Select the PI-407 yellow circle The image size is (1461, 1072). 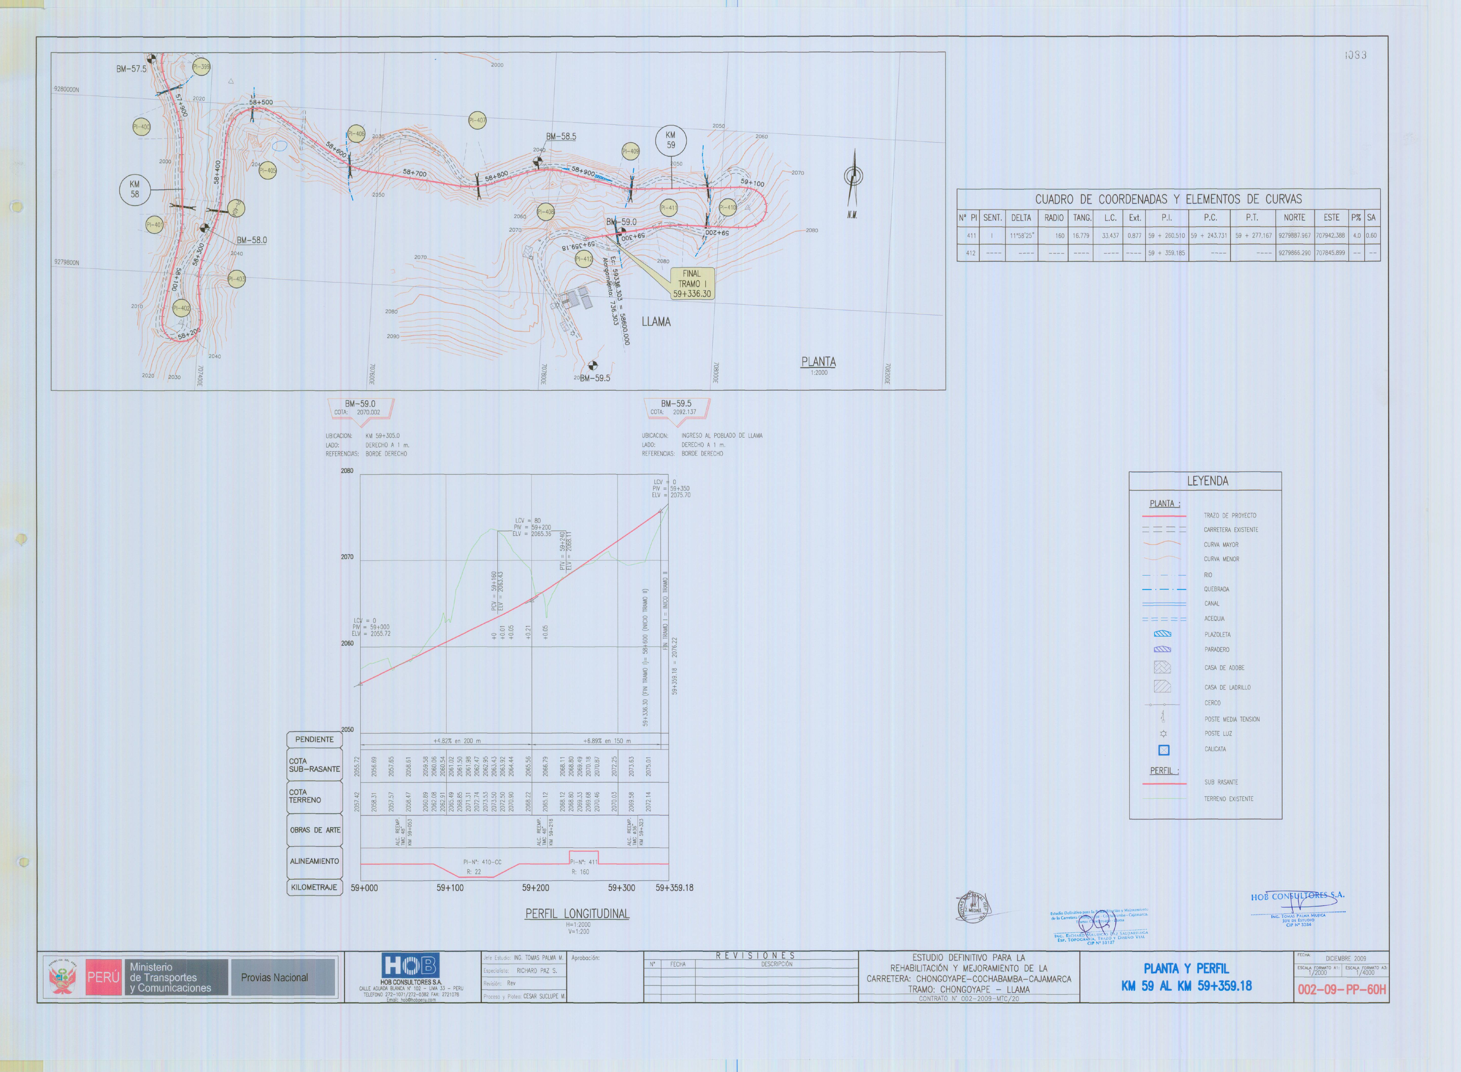[477, 120]
